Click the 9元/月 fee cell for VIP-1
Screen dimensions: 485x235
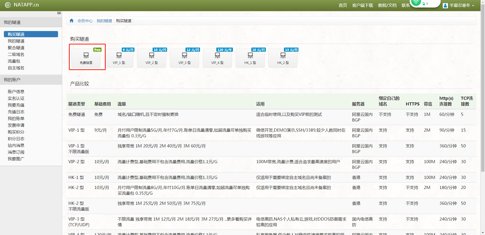tap(101, 130)
